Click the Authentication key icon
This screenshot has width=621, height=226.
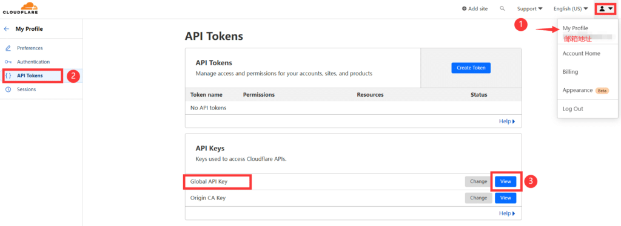tap(8, 62)
